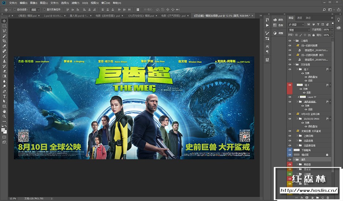
Task: Open the 调整 panel button
Action: tap(278, 33)
